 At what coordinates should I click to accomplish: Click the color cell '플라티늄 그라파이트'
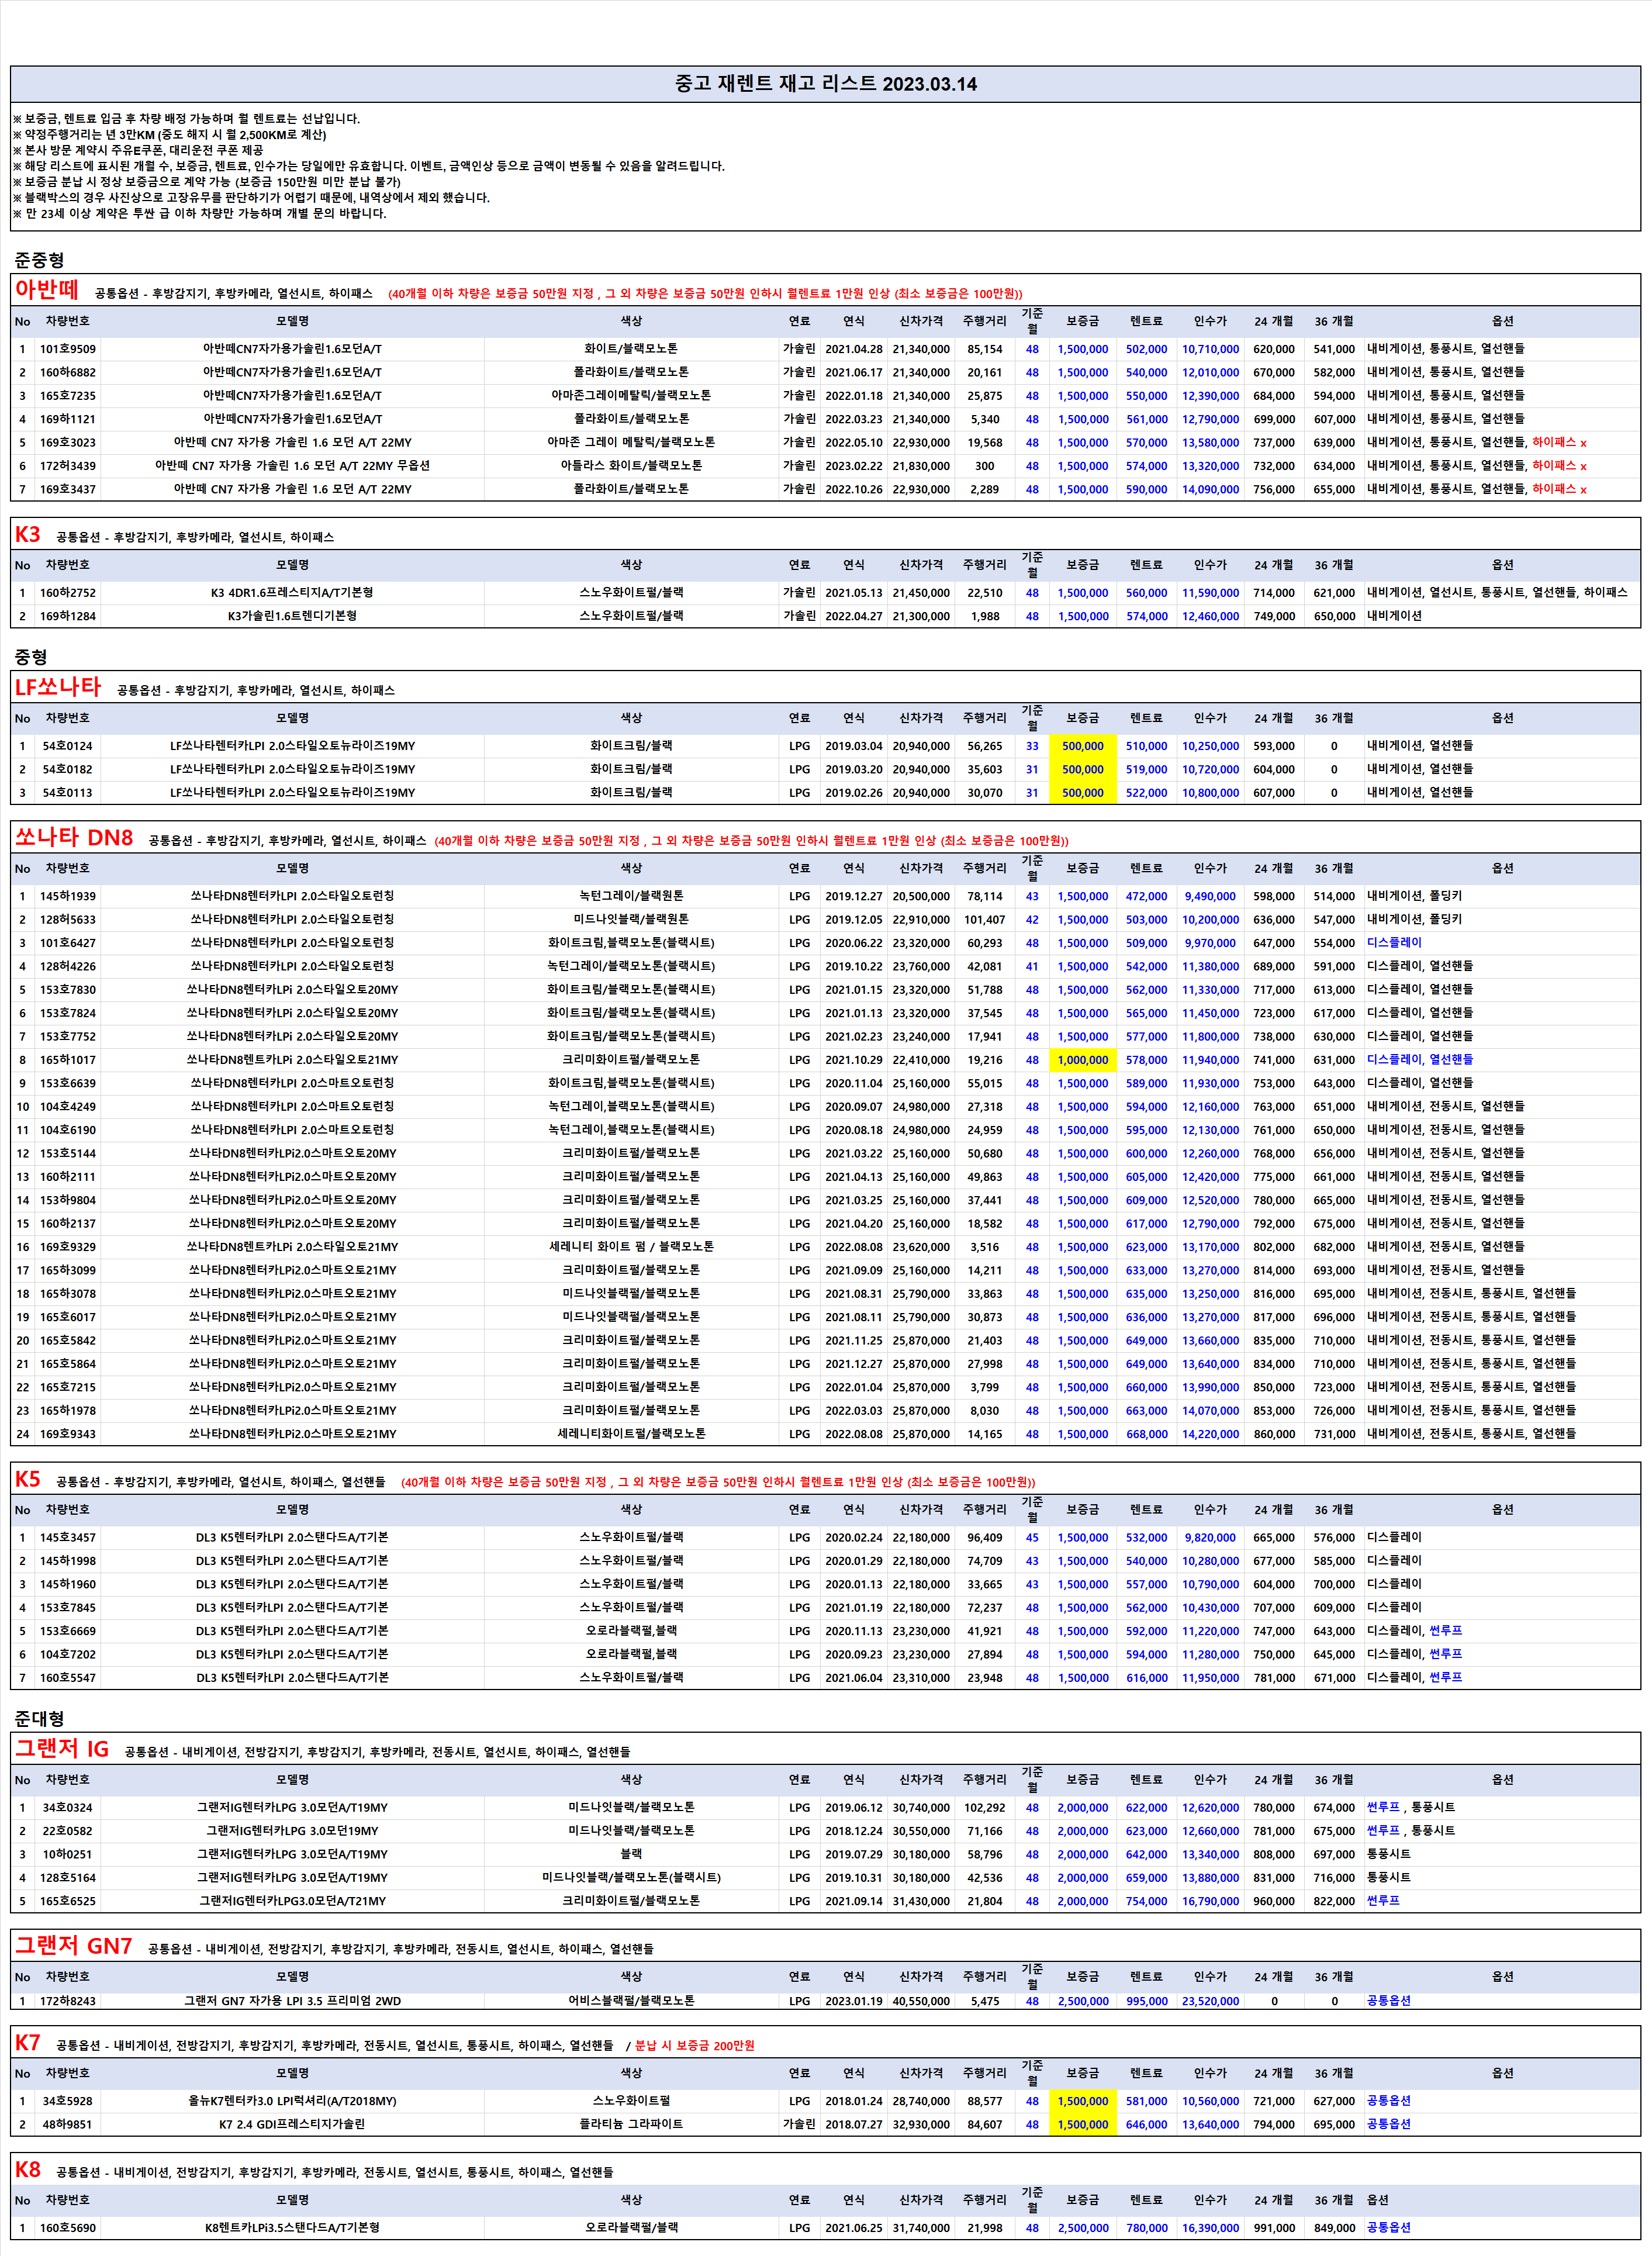pos(631,2124)
